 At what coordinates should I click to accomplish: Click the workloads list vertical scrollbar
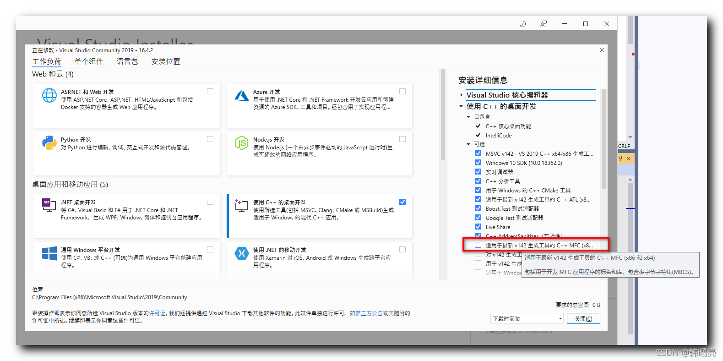(443, 115)
